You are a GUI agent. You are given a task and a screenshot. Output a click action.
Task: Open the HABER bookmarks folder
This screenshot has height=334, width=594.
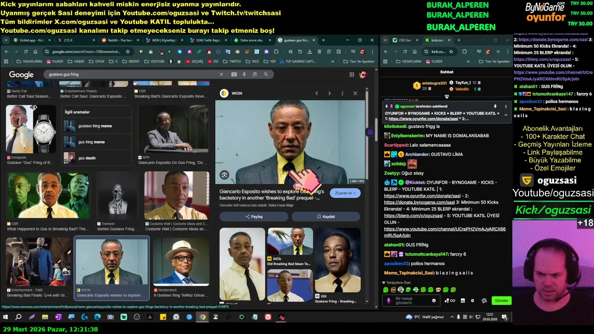(x=76, y=61)
